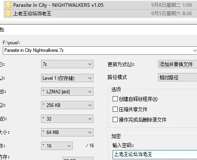Open the 16 CPU threads dropdown
The image size is (197, 160).
click(57, 146)
